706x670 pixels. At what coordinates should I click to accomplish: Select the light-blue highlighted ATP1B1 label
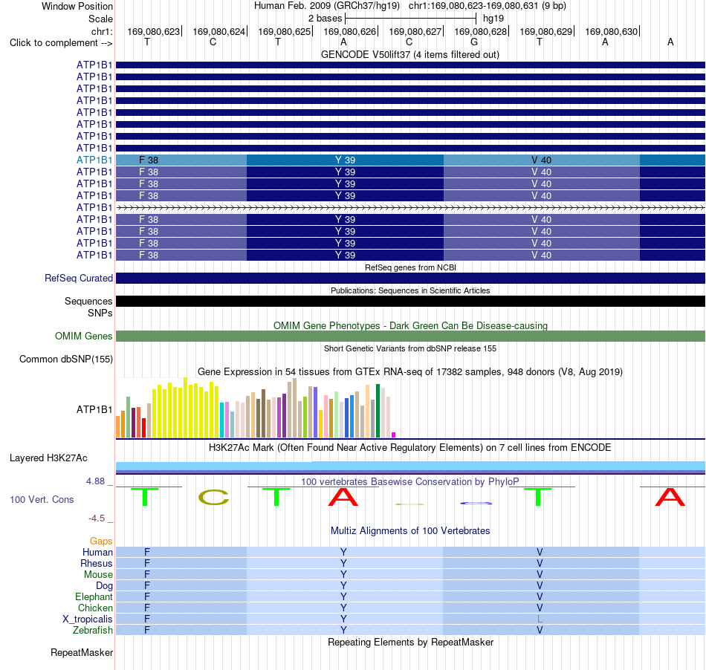pyautogui.click(x=94, y=160)
